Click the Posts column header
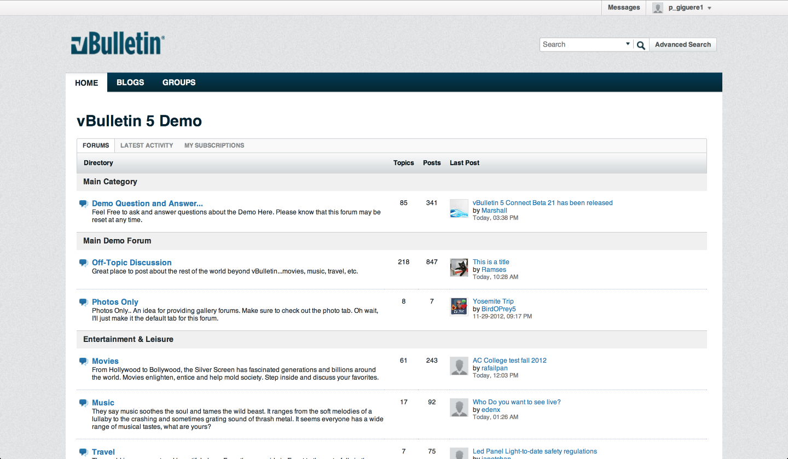Image resolution: width=788 pixels, height=459 pixels. (432, 163)
